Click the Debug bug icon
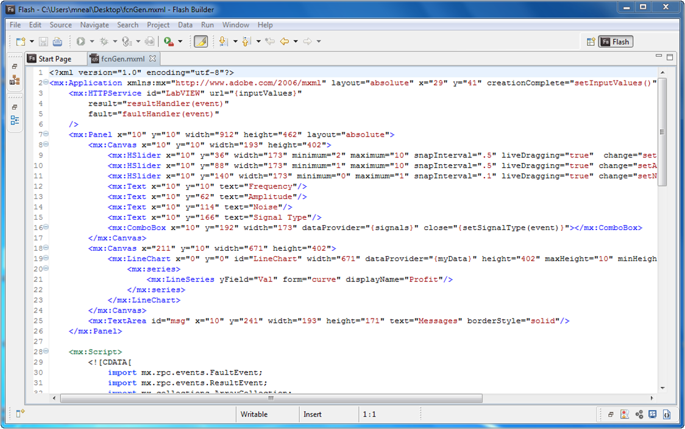 pyautogui.click(x=104, y=41)
